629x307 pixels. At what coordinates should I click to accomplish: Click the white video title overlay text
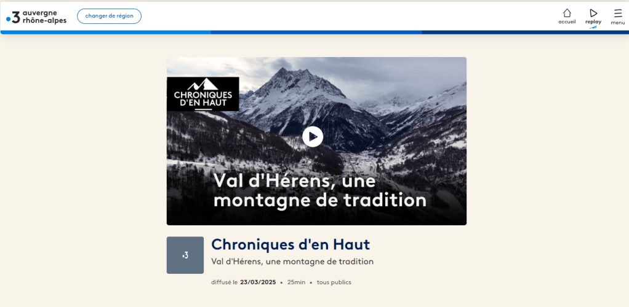tap(319, 190)
